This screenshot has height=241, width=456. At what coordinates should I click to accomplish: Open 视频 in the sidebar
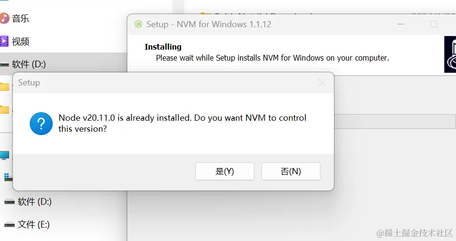pyautogui.click(x=21, y=42)
